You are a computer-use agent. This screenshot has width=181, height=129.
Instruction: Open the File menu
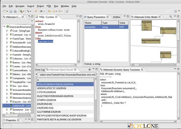click(4, 6)
